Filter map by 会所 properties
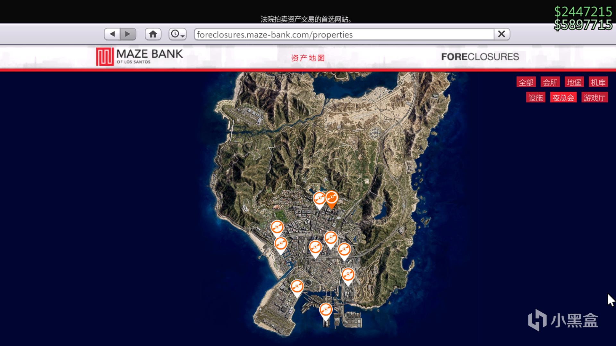 click(x=550, y=82)
